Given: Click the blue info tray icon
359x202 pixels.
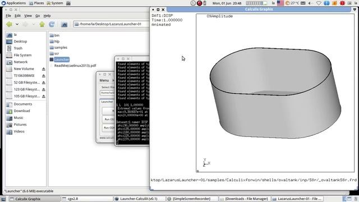Looking at the screenshot, I should (326, 3).
